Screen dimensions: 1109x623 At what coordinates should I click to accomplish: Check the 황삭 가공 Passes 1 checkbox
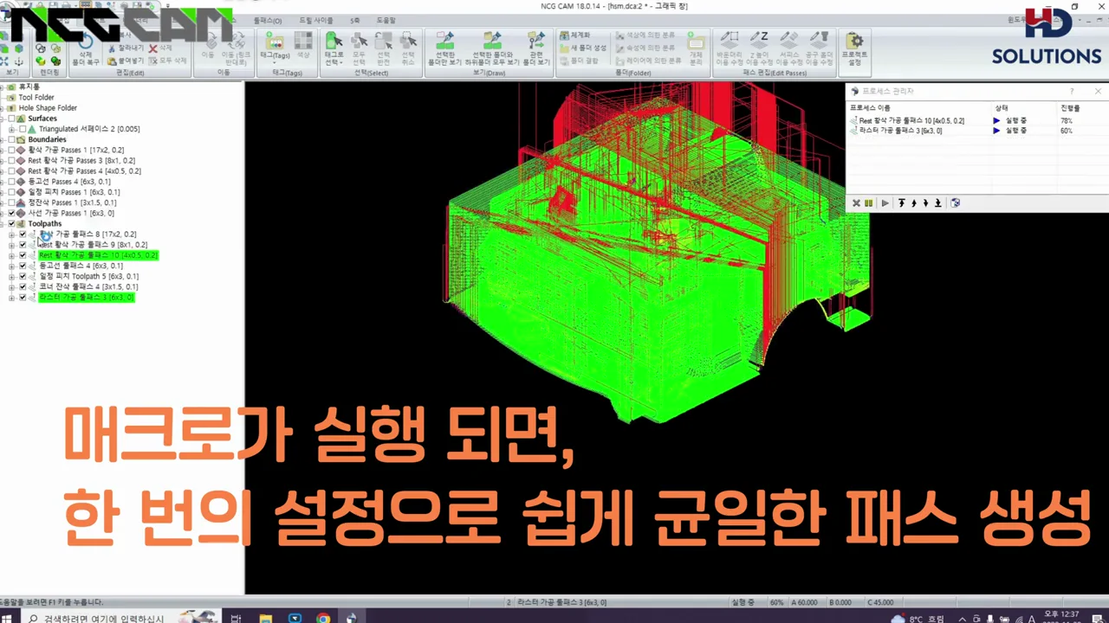coord(12,150)
